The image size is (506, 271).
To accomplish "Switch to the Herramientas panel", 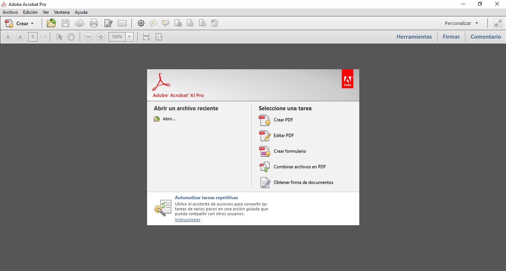I will click(x=414, y=36).
